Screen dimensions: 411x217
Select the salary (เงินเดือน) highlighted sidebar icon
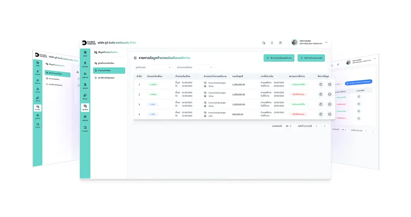click(x=85, y=107)
